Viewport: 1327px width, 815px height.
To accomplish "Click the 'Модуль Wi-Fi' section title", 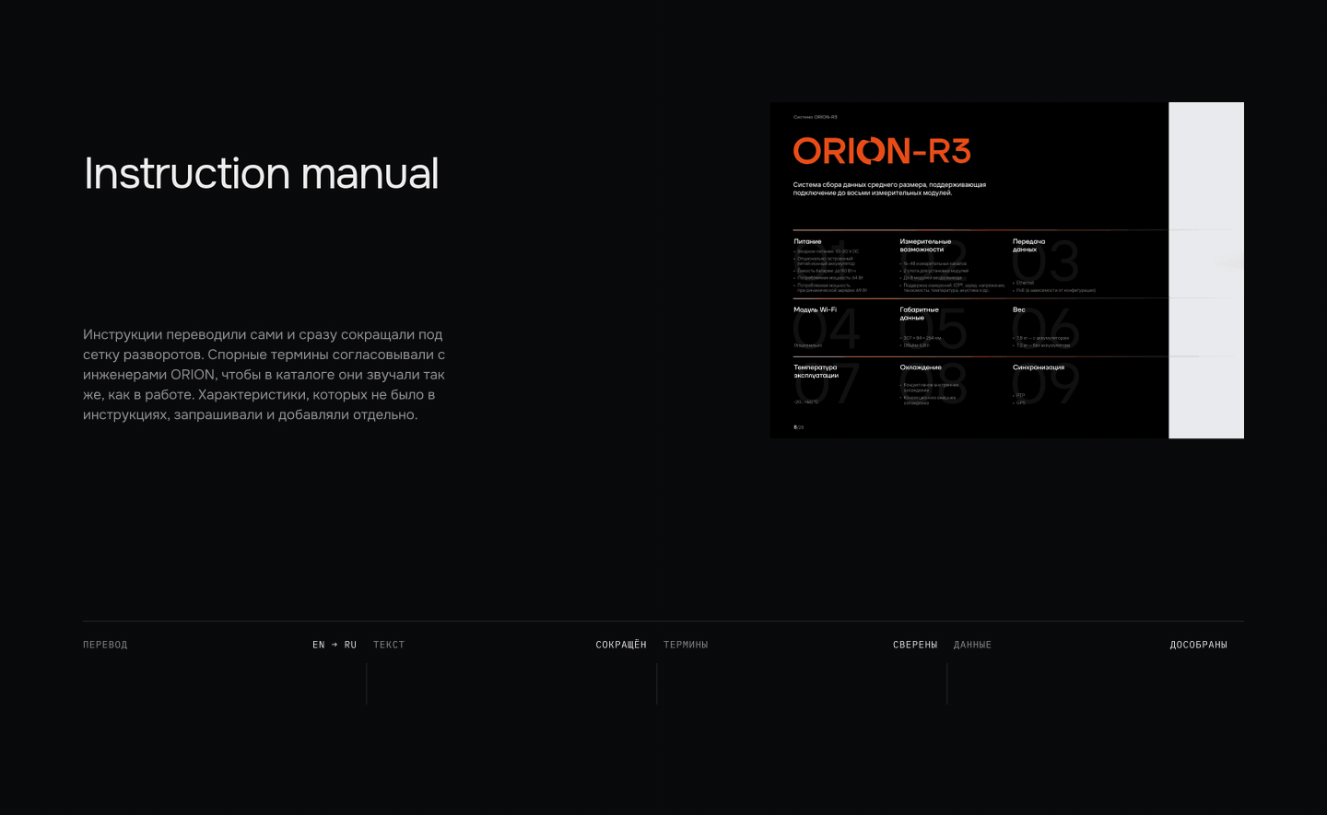I will (x=815, y=309).
